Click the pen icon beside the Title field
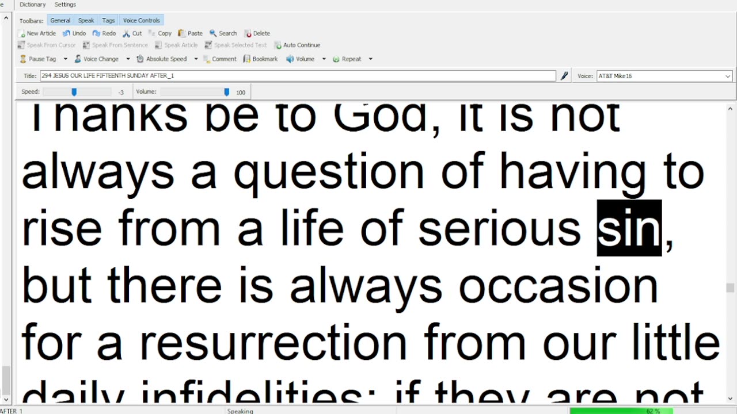The height and width of the screenshot is (414, 737). pos(564,75)
